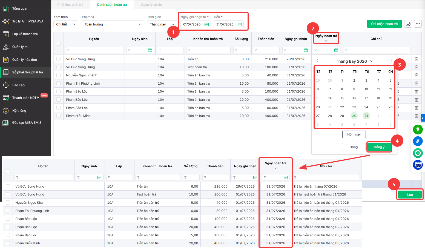The width and height of the screenshot is (425, 250).
Task: Open the three-dots more options button
Action: (418, 24)
